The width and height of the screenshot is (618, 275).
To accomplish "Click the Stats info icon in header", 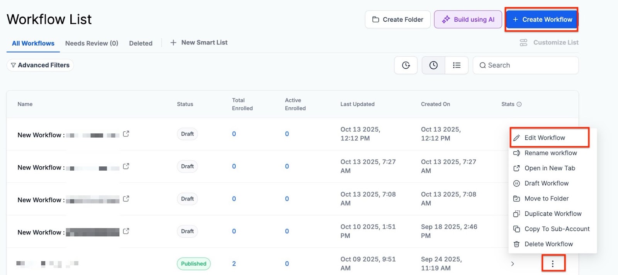I will 519,104.
